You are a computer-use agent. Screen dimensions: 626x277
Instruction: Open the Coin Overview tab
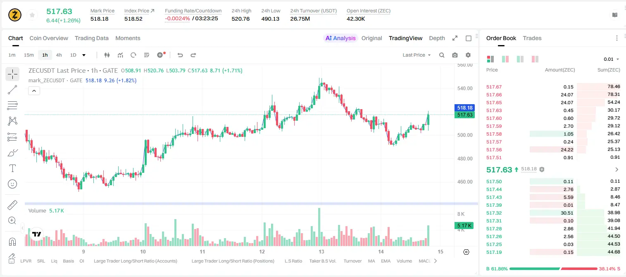point(49,38)
